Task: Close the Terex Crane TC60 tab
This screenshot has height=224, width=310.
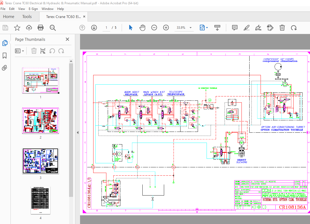Action: [84, 17]
